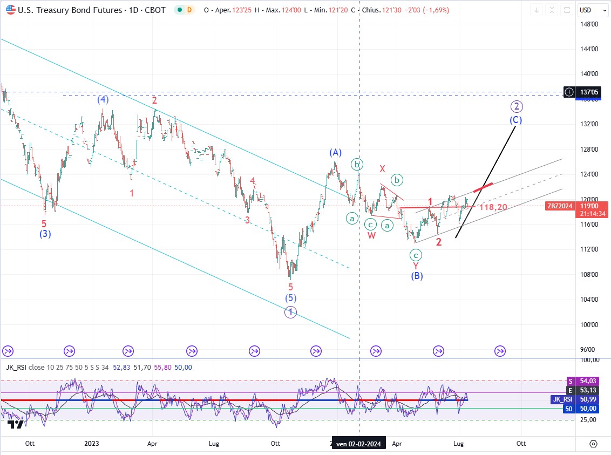
Task: Click the 55,80 value in the JK_RSI legend
Action: (x=162, y=368)
